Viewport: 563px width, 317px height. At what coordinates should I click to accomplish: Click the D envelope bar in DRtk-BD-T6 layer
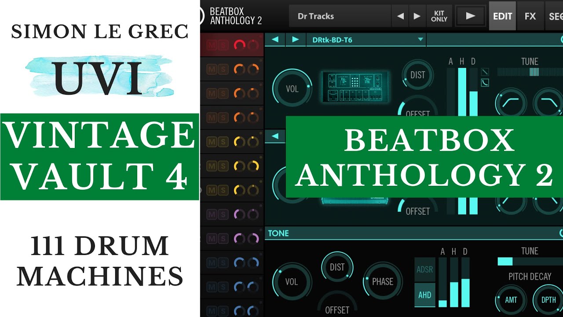pyautogui.click(x=473, y=92)
